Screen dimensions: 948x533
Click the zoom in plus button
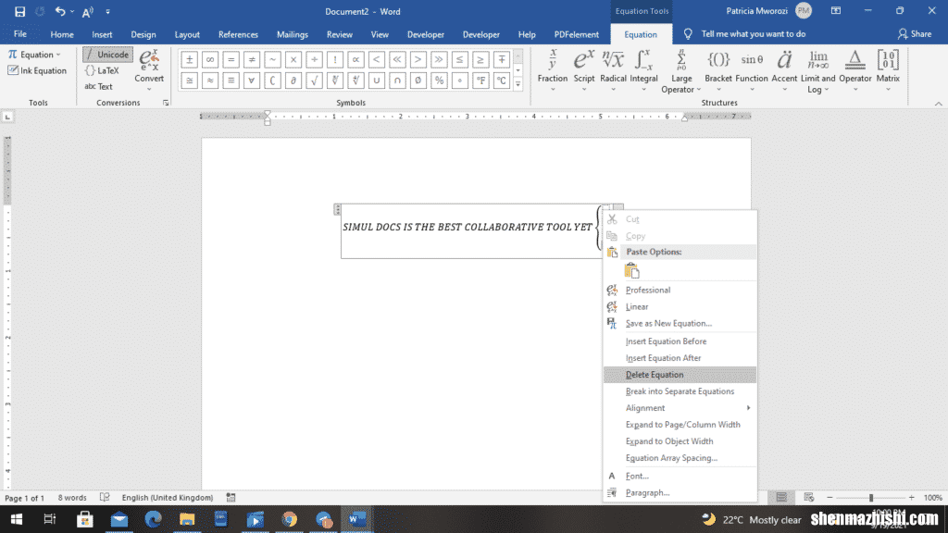point(911,497)
